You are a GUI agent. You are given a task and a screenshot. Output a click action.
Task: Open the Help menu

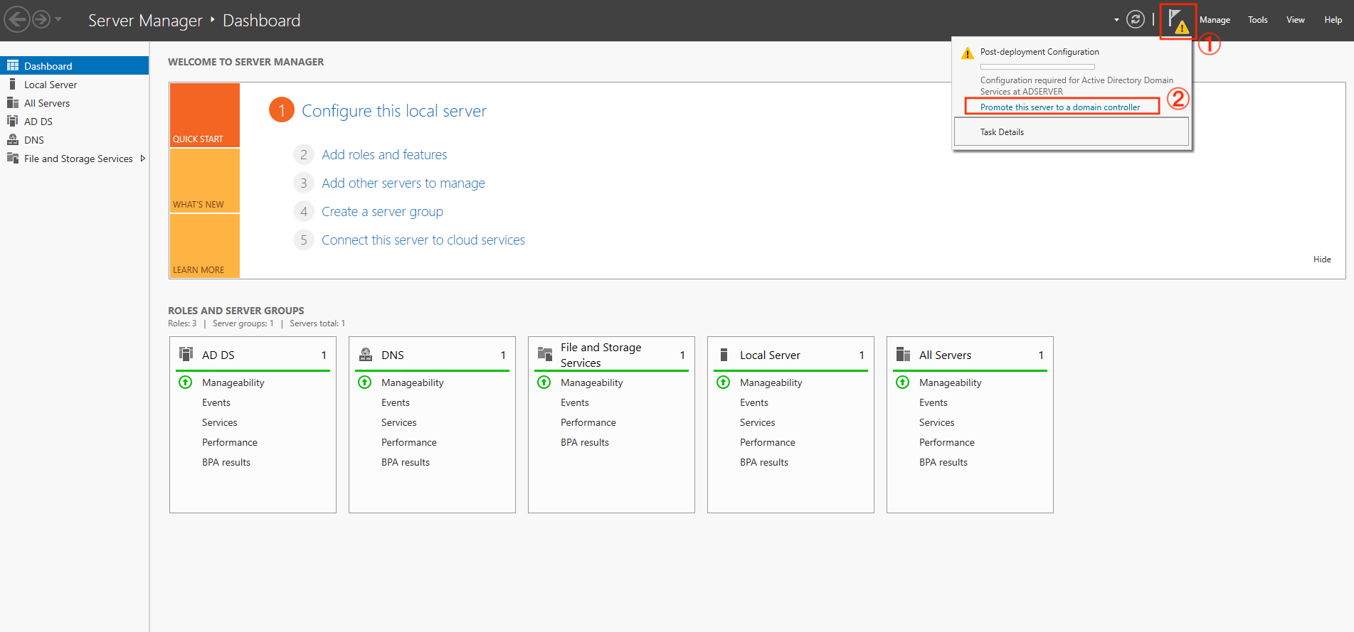(1333, 20)
